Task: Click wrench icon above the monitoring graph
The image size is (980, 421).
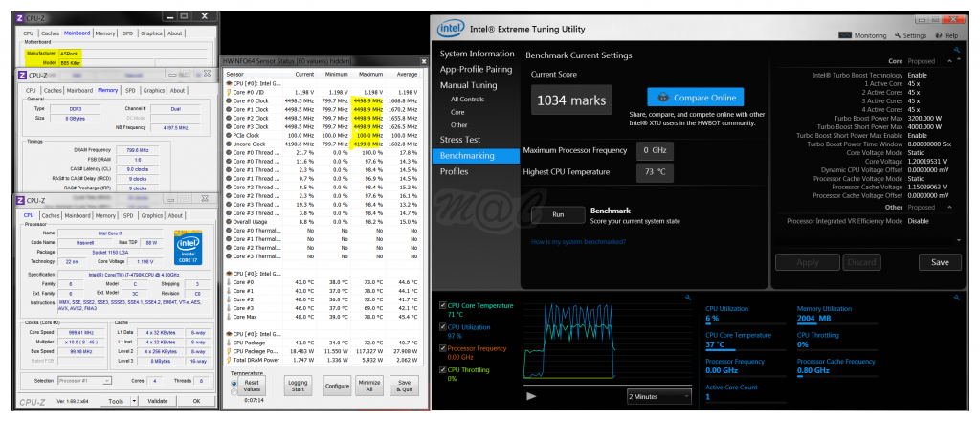Action: [x=687, y=298]
